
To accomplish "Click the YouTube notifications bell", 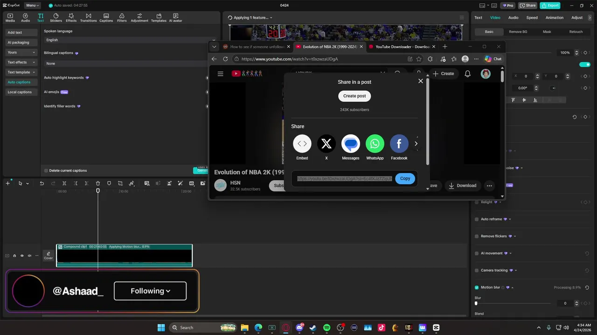I will click(x=467, y=74).
